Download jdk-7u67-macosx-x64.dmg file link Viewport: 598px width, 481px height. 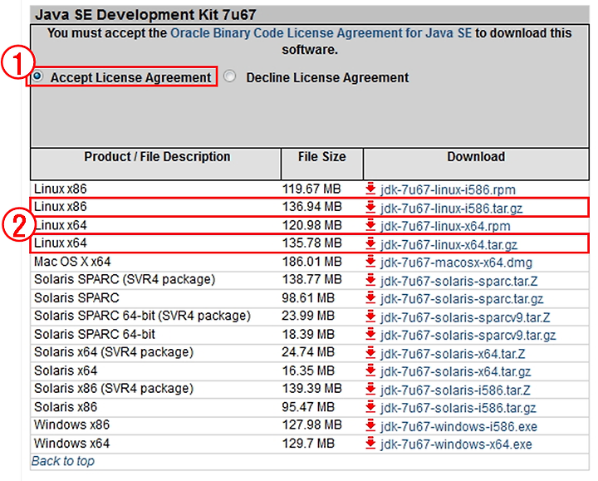(456, 263)
